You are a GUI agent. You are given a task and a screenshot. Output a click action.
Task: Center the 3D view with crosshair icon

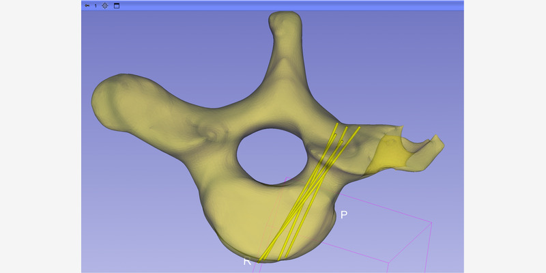point(105,5)
